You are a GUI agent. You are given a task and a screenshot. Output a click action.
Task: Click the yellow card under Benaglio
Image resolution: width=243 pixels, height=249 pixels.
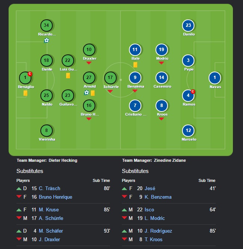coord(25,93)
